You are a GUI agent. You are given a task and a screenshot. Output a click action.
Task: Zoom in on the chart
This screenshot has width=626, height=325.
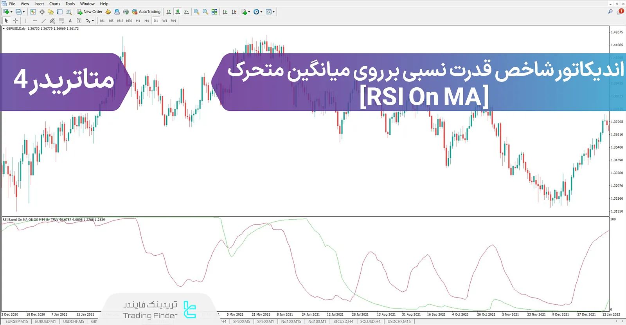[196, 12]
